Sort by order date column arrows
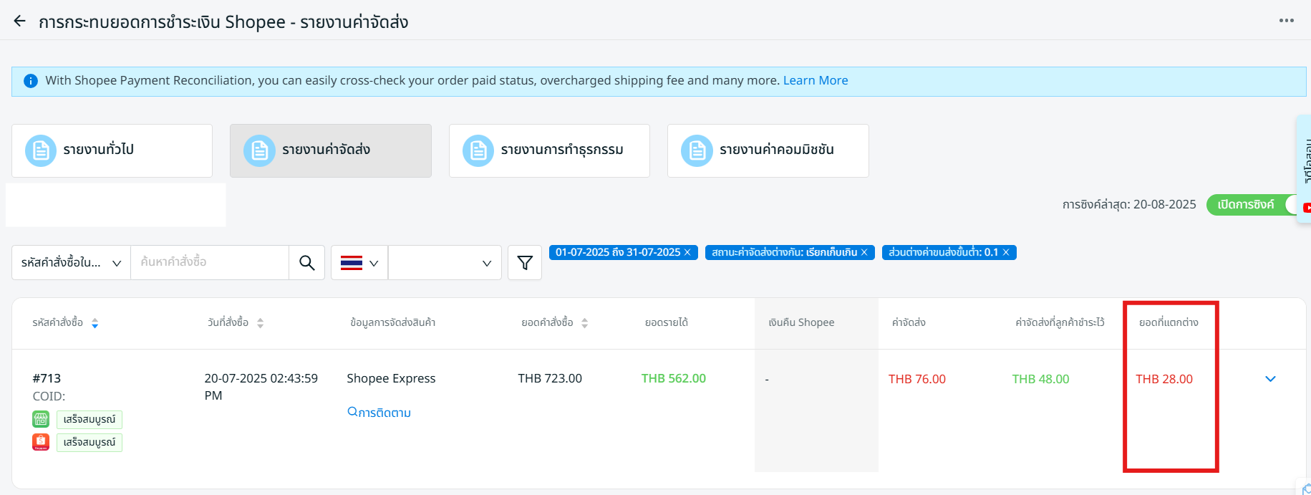This screenshot has height=495, width=1311. click(x=260, y=323)
